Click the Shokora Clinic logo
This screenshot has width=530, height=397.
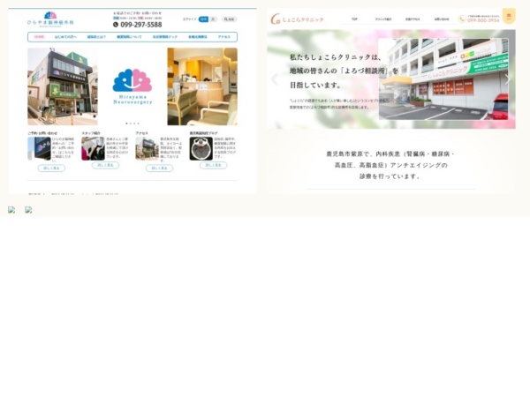click(x=297, y=19)
